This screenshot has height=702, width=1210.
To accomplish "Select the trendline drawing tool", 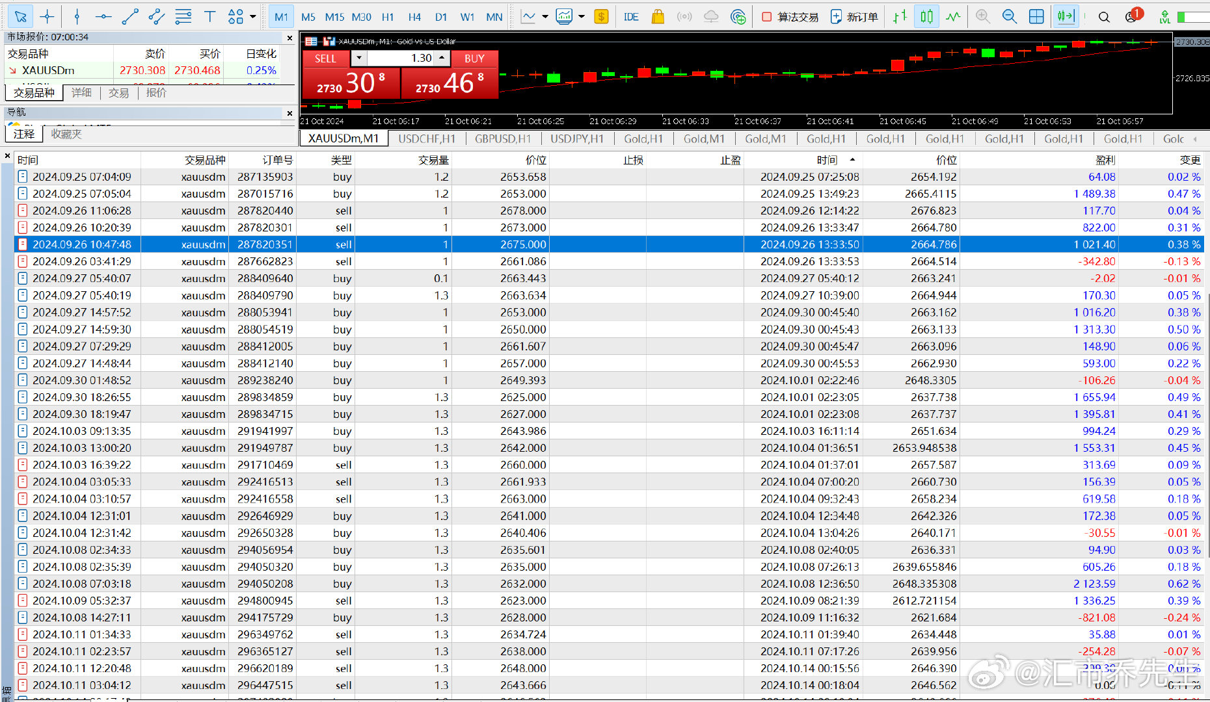I will point(130,17).
